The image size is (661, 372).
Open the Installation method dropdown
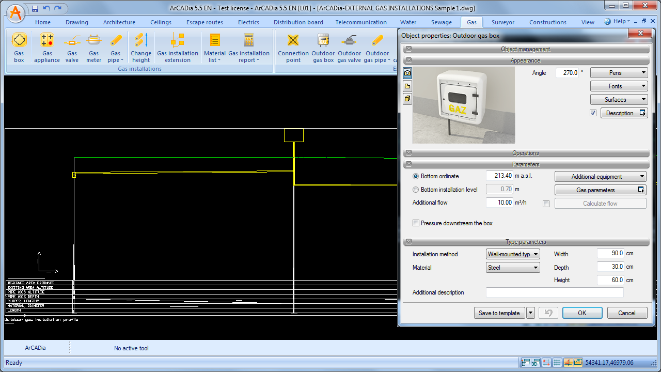coord(513,254)
